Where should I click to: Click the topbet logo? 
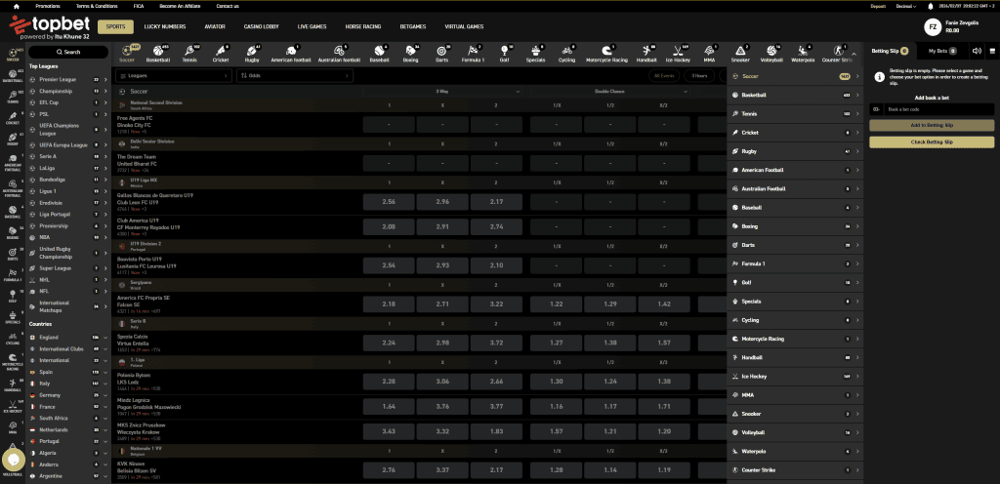(x=49, y=26)
